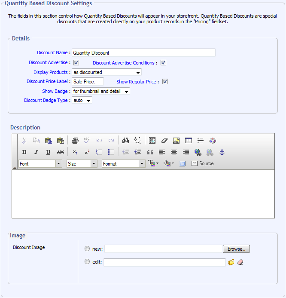Open the Font dropdown in editor
Screen dimensions: 286x298
[x=40, y=164]
